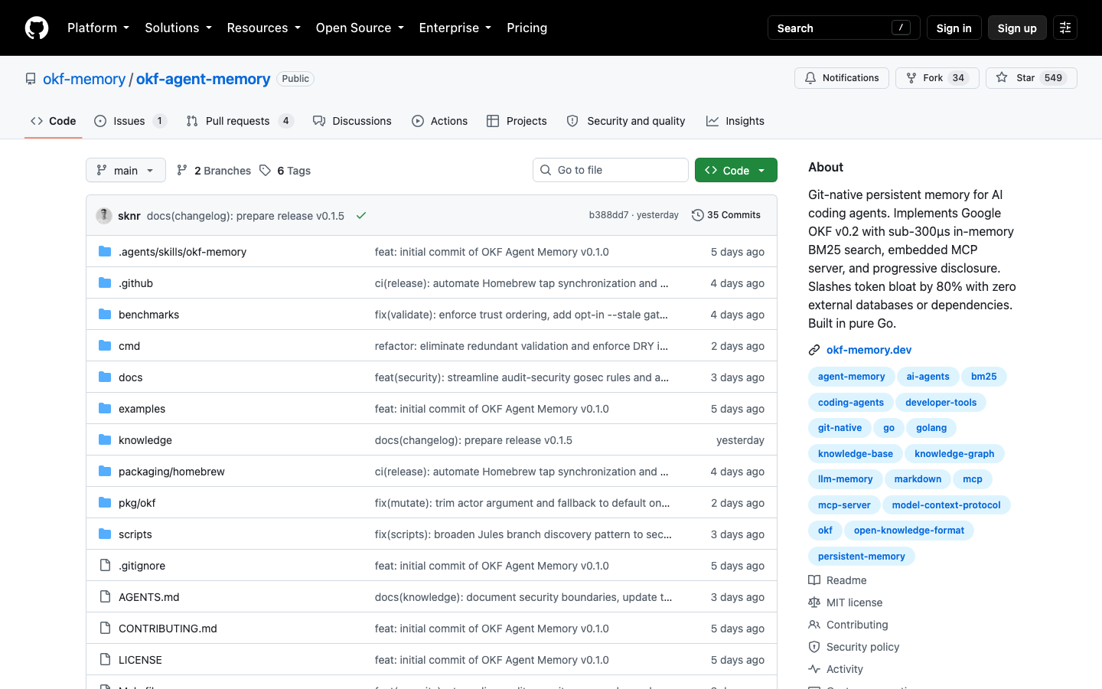Click the Notifications bell button
This screenshot has height=689, width=1102.
pyautogui.click(x=842, y=78)
